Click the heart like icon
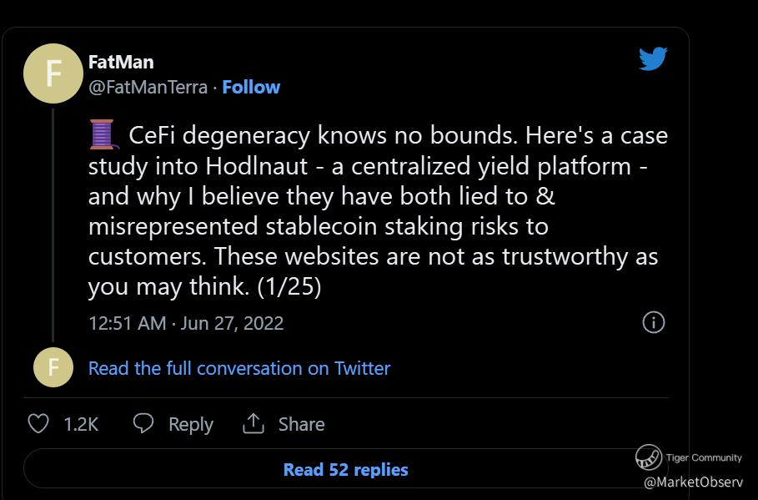Screen dimensions: 758x500 38,424
